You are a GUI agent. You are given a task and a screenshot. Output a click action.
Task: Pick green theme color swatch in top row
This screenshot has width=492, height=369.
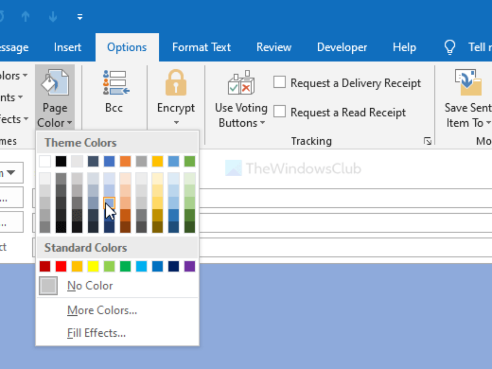[189, 161]
